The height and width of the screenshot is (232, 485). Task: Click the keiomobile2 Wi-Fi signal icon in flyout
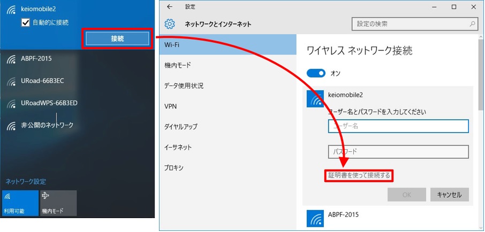(12, 10)
